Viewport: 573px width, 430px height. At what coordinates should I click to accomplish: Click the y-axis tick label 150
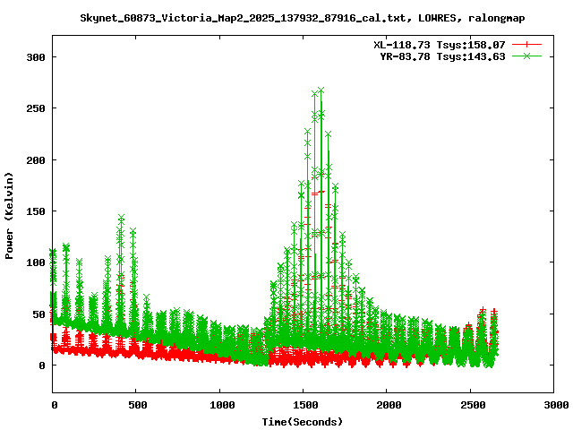pos(36,211)
